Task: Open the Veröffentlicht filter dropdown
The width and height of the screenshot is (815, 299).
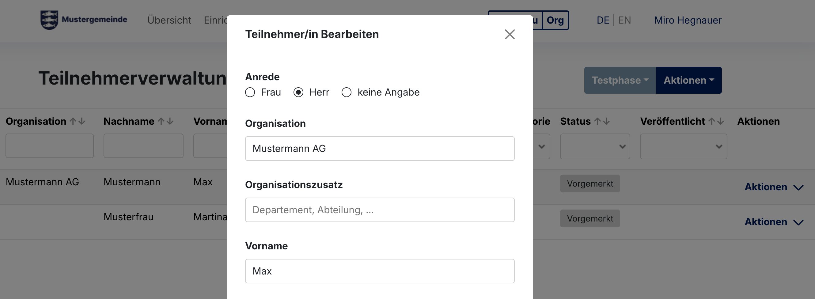Action: point(683,146)
